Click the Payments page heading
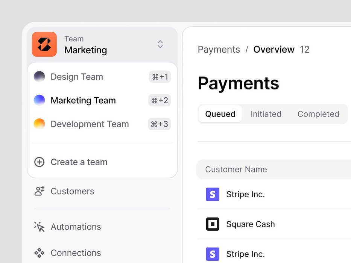The width and height of the screenshot is (351, 263). tap(239, 83)
